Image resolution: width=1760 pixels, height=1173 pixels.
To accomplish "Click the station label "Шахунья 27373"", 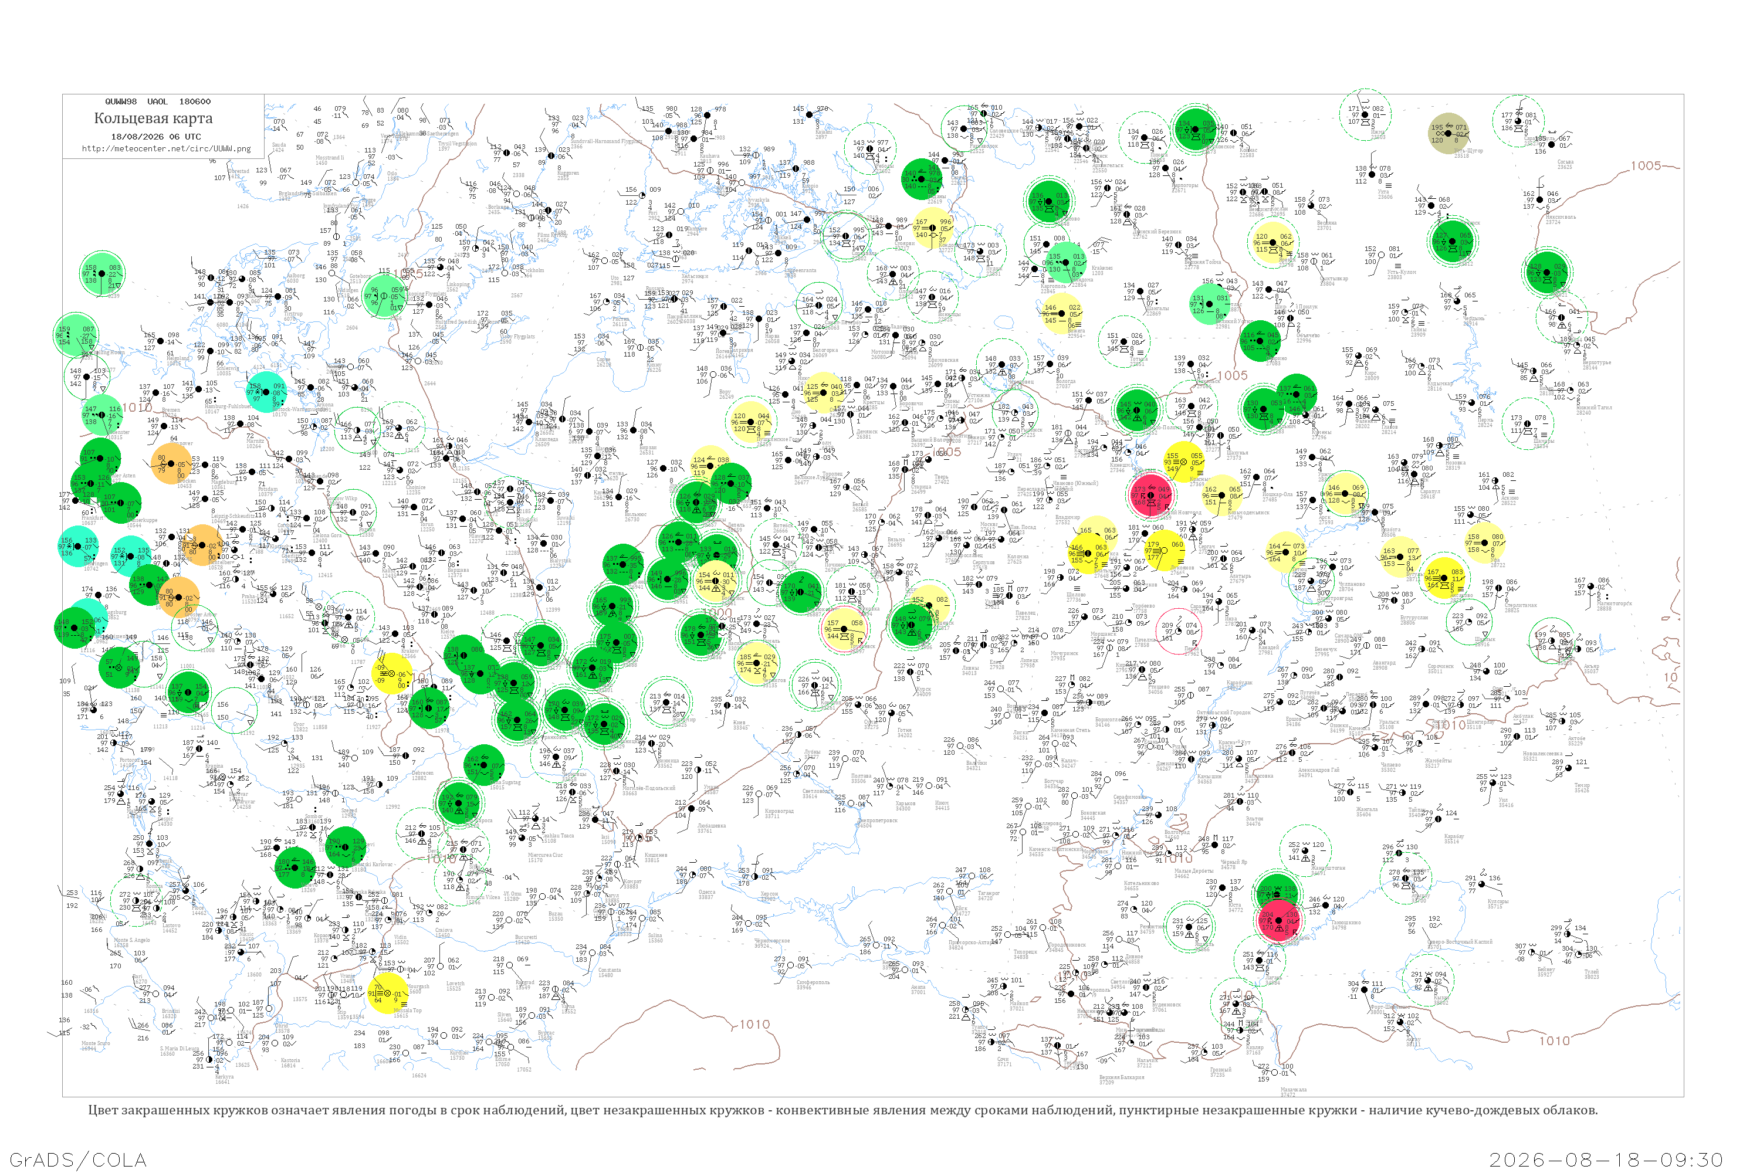I will point(1238,455).
